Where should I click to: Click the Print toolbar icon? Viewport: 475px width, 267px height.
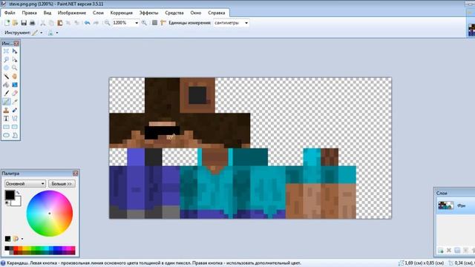(x=32, y=23)
